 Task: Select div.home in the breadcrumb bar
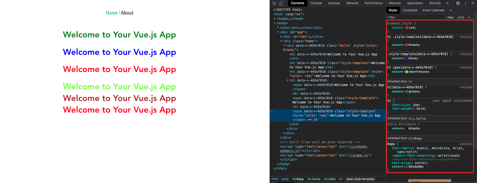[x=314, y=179]
